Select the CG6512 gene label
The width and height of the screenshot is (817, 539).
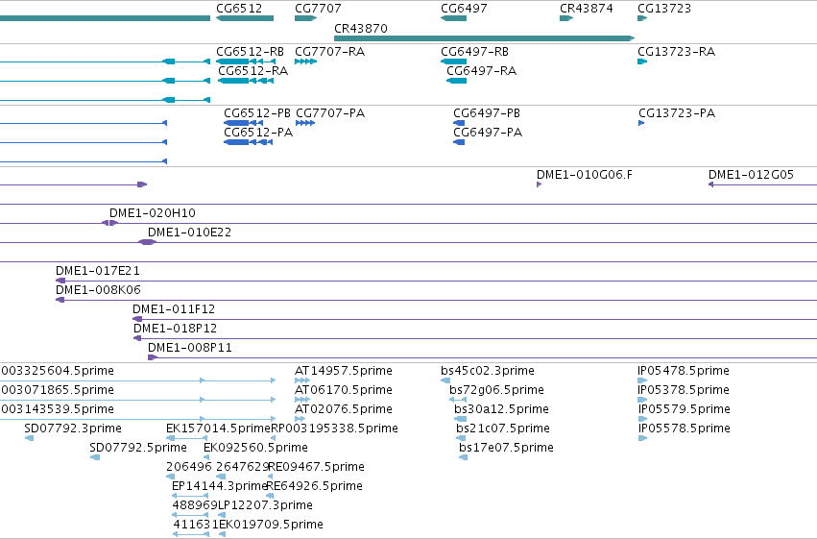tap(239, 9)
